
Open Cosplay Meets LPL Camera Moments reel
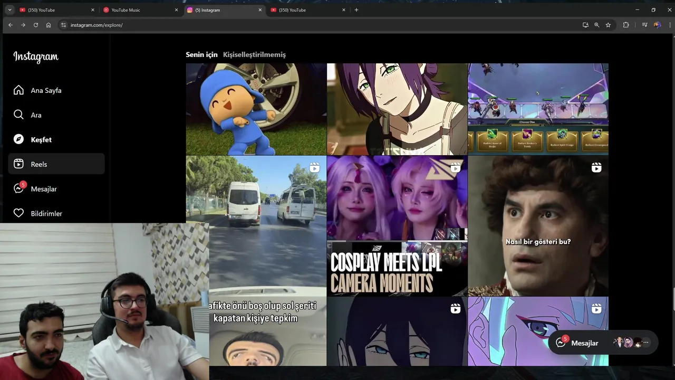tap(397, 226)
